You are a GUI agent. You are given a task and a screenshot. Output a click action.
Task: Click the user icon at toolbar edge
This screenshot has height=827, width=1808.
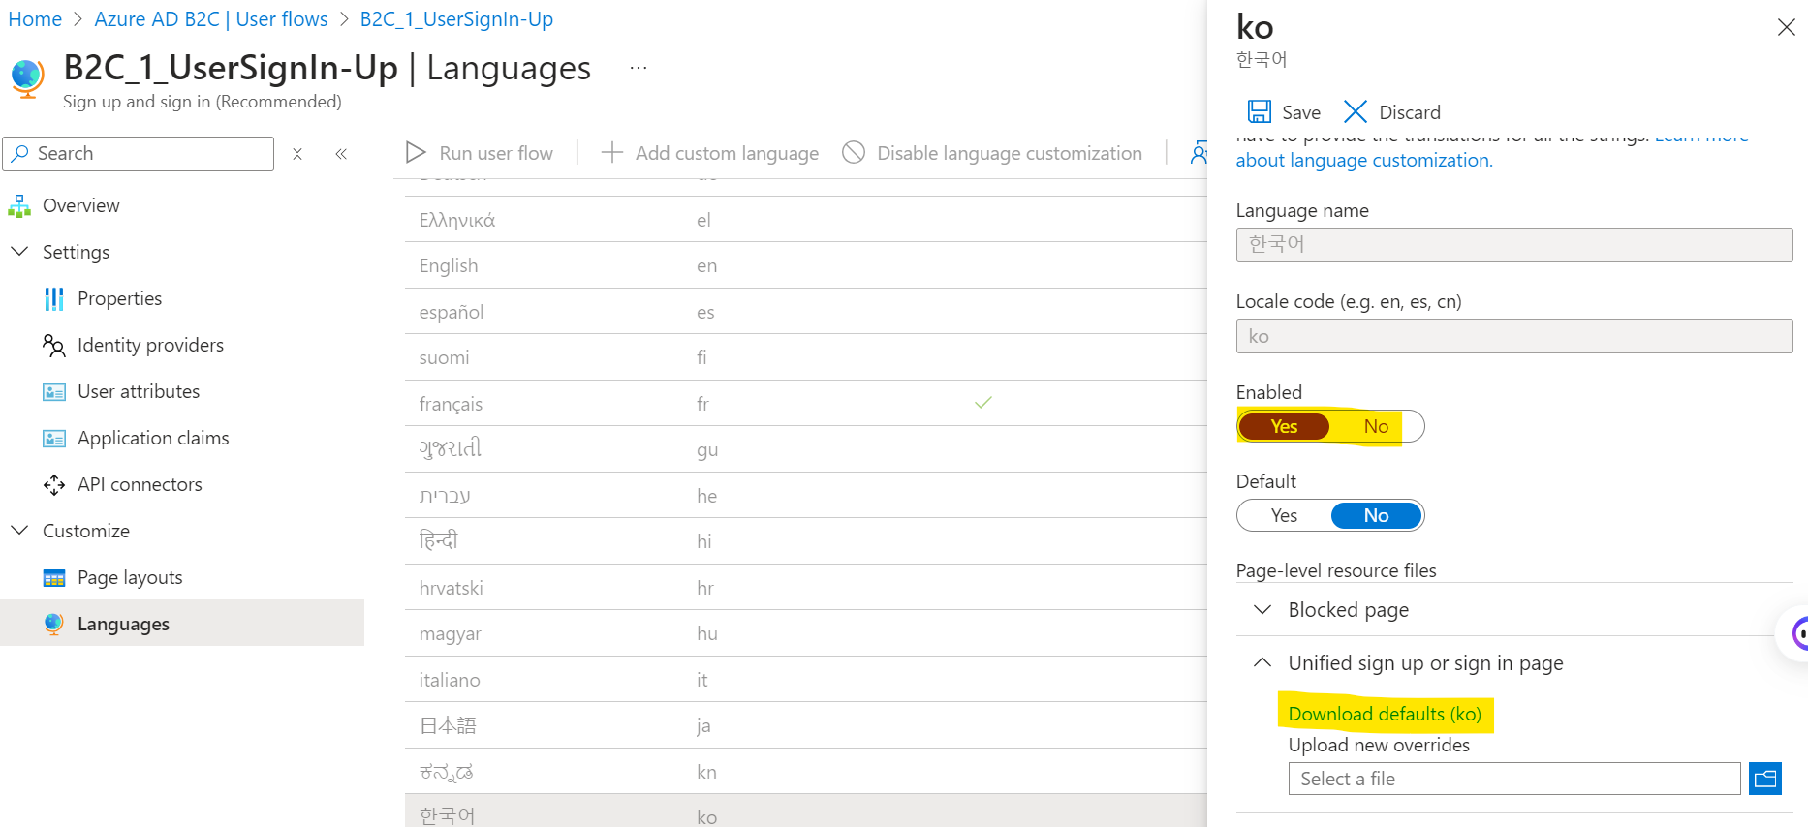click(x=1199, y=152)
